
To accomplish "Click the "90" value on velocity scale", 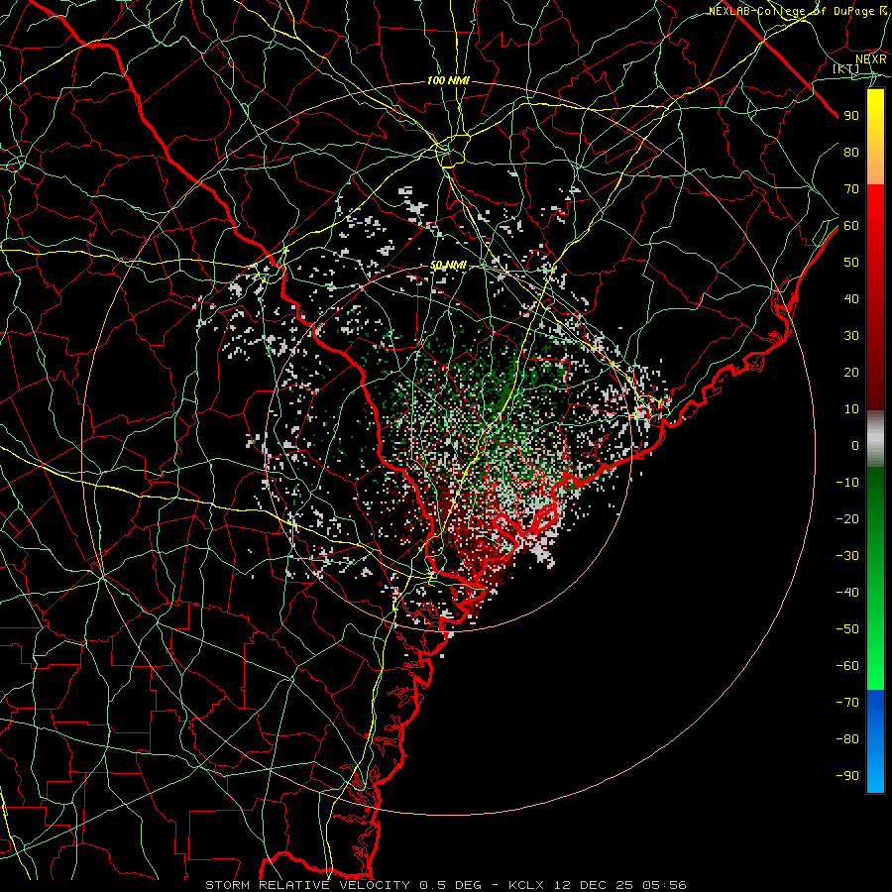I will [x=851, y=116].
